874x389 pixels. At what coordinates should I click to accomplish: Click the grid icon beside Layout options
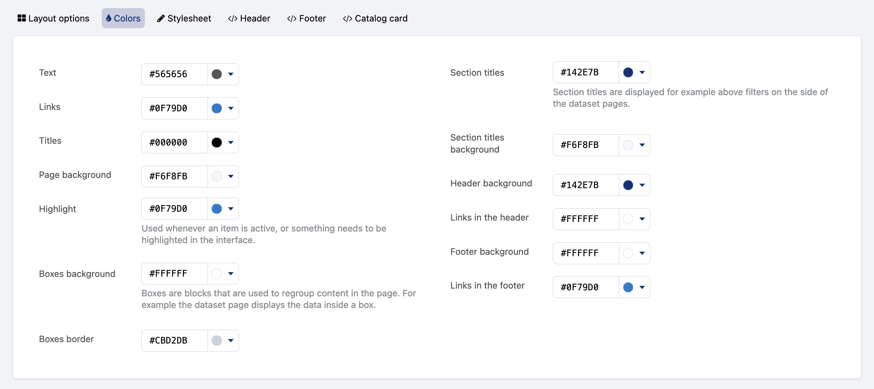[x=21, y=18]
